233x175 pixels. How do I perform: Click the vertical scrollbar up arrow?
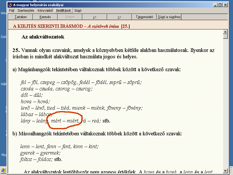[225, 32]
